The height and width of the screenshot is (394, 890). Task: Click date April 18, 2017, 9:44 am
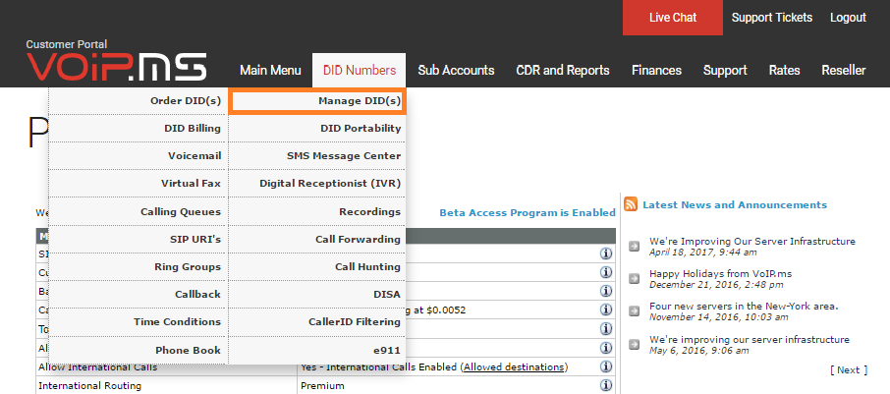pyautogui.click(x=702, y=253)
